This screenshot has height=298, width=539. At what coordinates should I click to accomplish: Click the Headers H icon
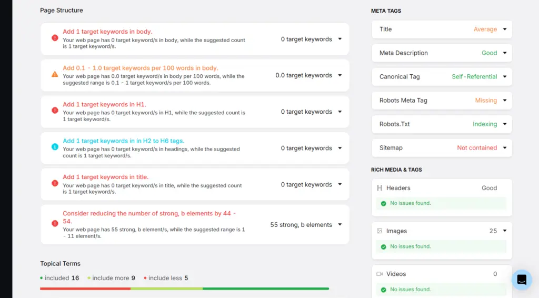[x=380, y=188]
